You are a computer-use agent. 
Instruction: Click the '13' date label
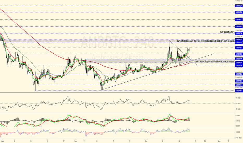(31, 141)
